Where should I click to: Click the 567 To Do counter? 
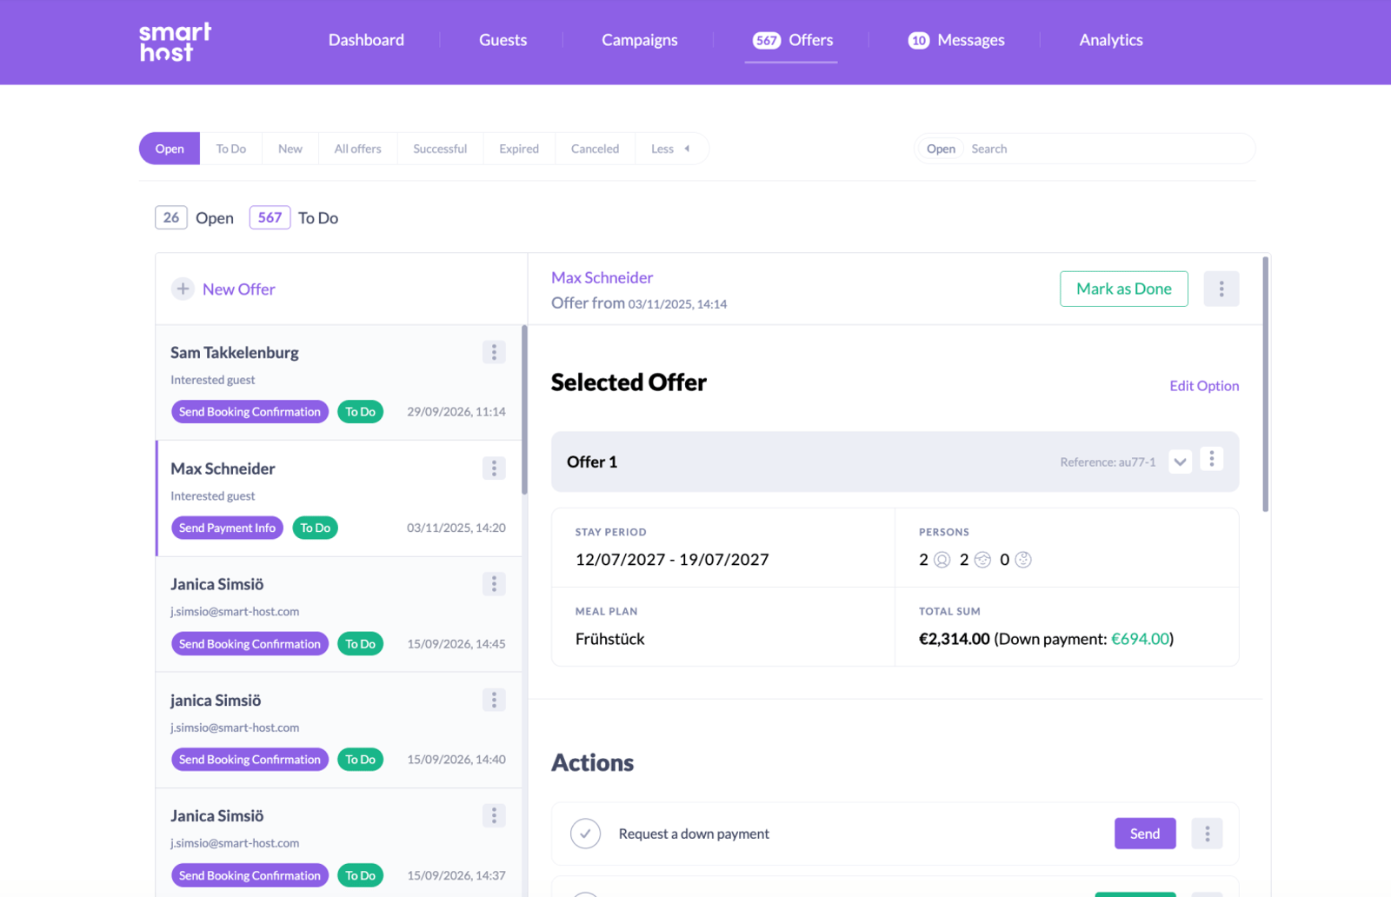(x=270, y=217)
